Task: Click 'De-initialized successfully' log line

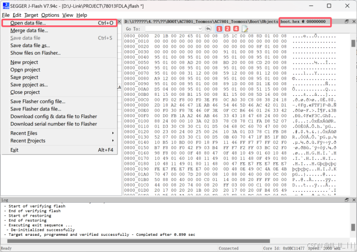Action: (41, 230)
